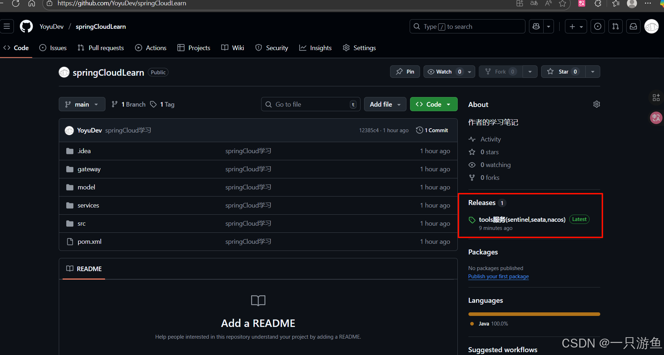Viewport: 664px width, 355px height.
Task: Open the Insights tab
Action: coord(315,48)
